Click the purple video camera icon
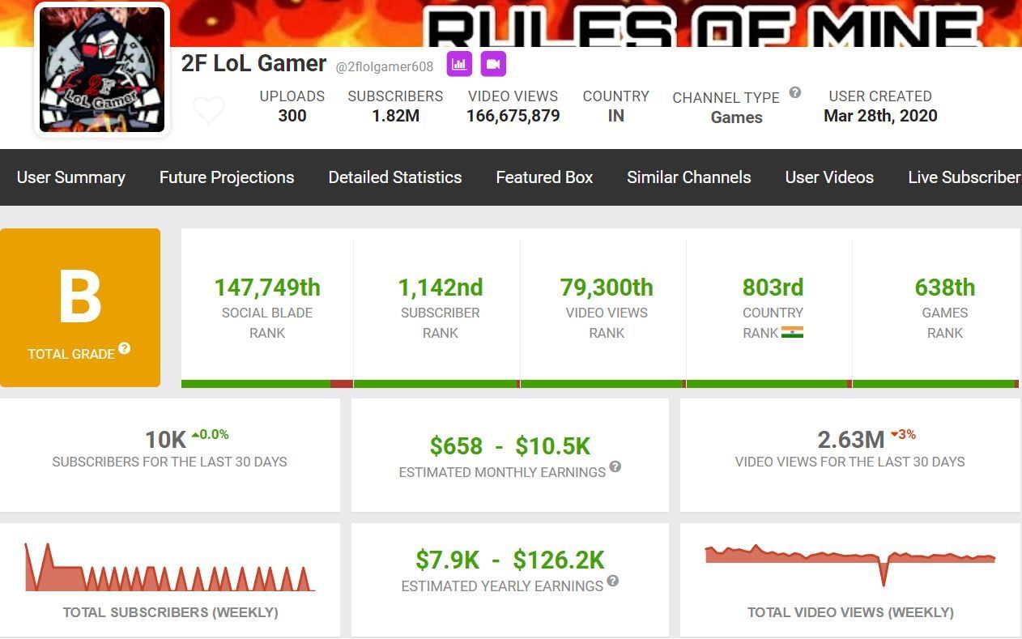This screenshot has height=639, width=1022. coord(493,65)
